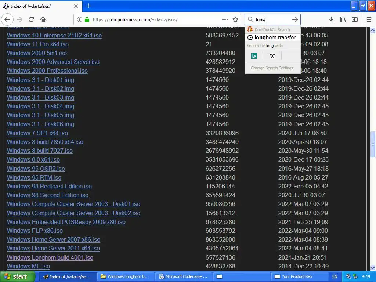Download Windows 2000 Advanced Server.iso
376x282 pixels.
53,62
